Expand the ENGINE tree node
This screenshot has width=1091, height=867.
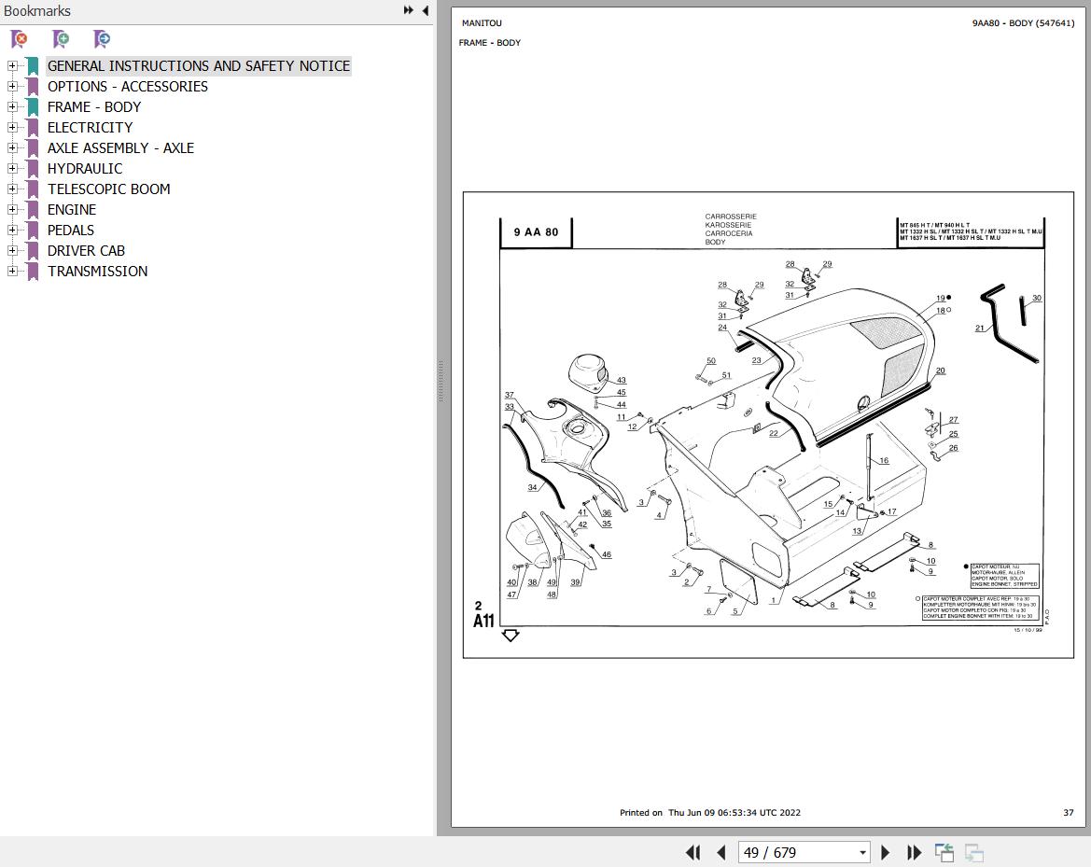pyautogui.click(x=12, y=209)
